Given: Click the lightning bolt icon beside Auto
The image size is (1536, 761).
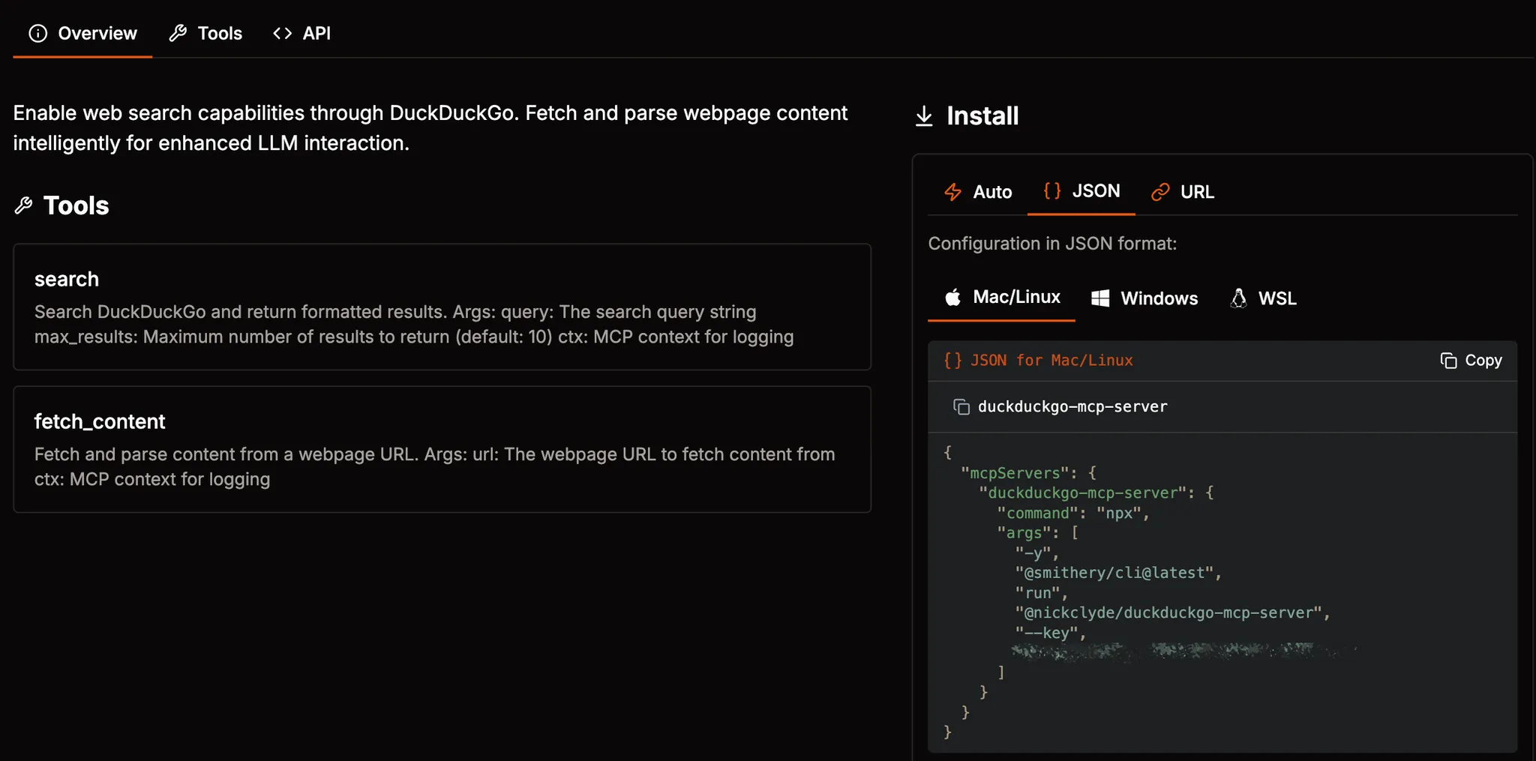Looking at the screenshot, I should coord(952,192).
